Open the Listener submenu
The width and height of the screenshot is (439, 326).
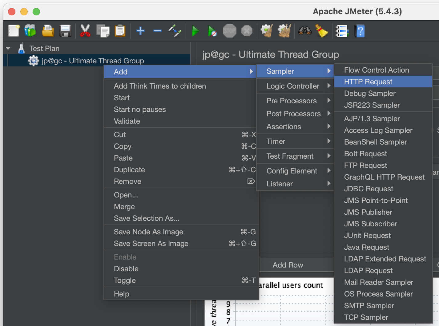[x=295, y=184]
